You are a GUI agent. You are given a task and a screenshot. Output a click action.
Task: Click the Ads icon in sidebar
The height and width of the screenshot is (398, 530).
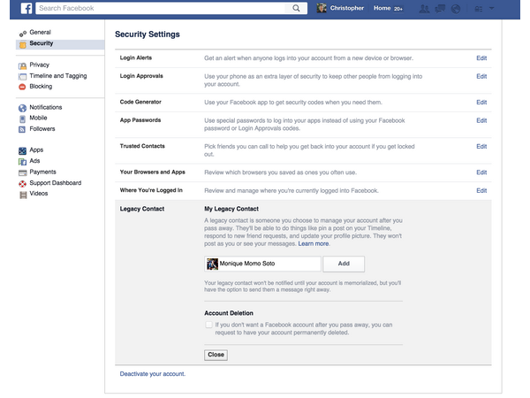click(22, 162)
